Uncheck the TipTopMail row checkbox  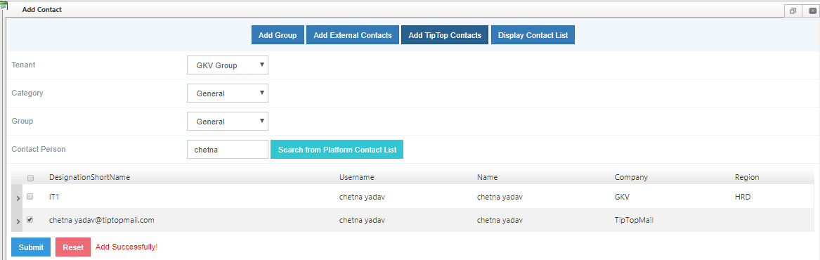[x=30, y=220]
